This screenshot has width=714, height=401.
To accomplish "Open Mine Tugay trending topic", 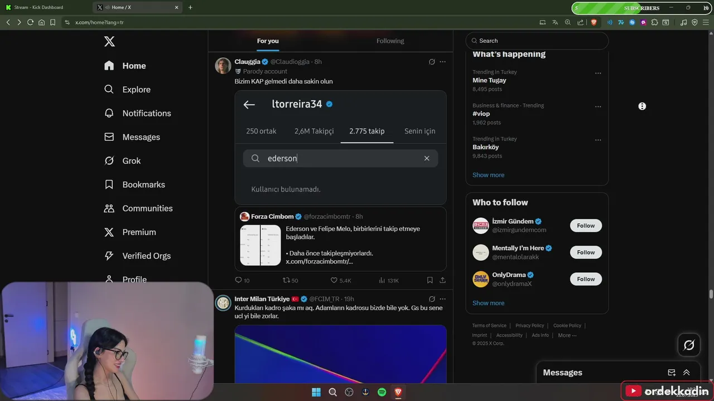I will pos(489,80).
